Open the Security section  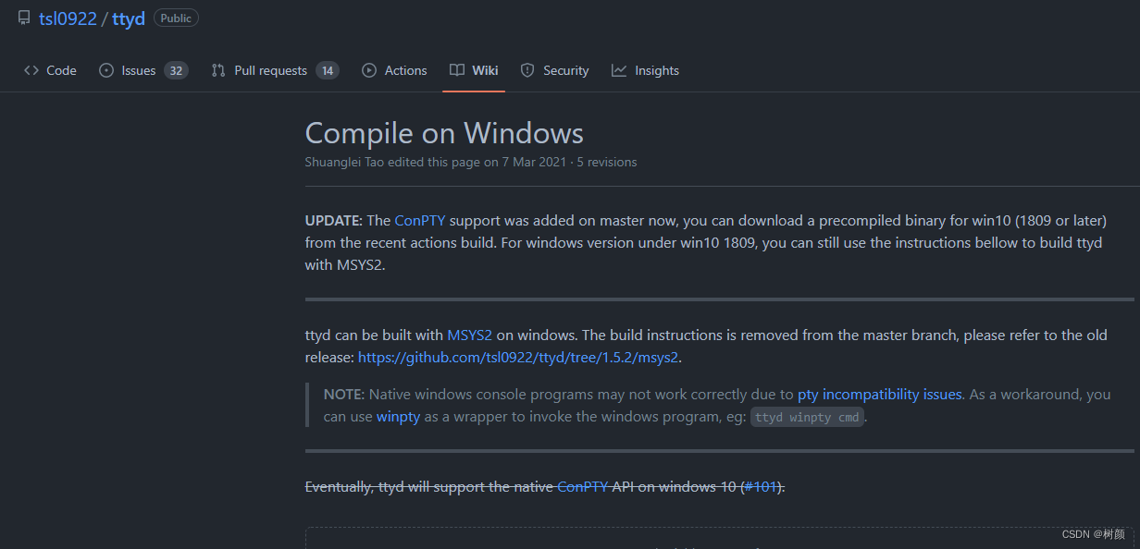(x=564, y=70)
